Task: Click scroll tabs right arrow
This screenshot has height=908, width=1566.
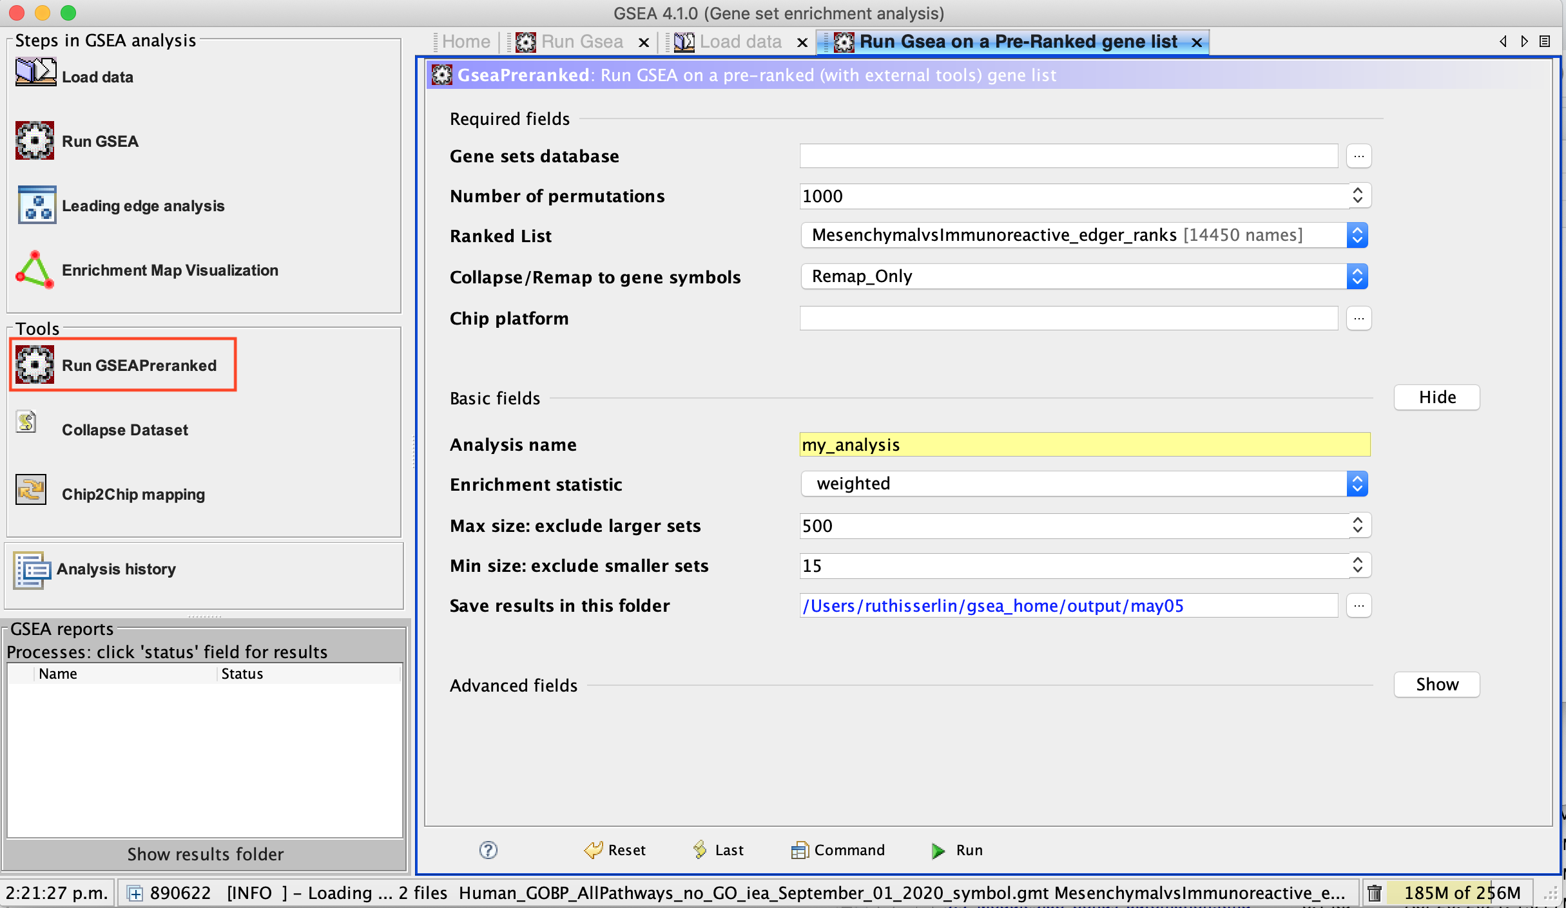Action: click(1524, 41)
